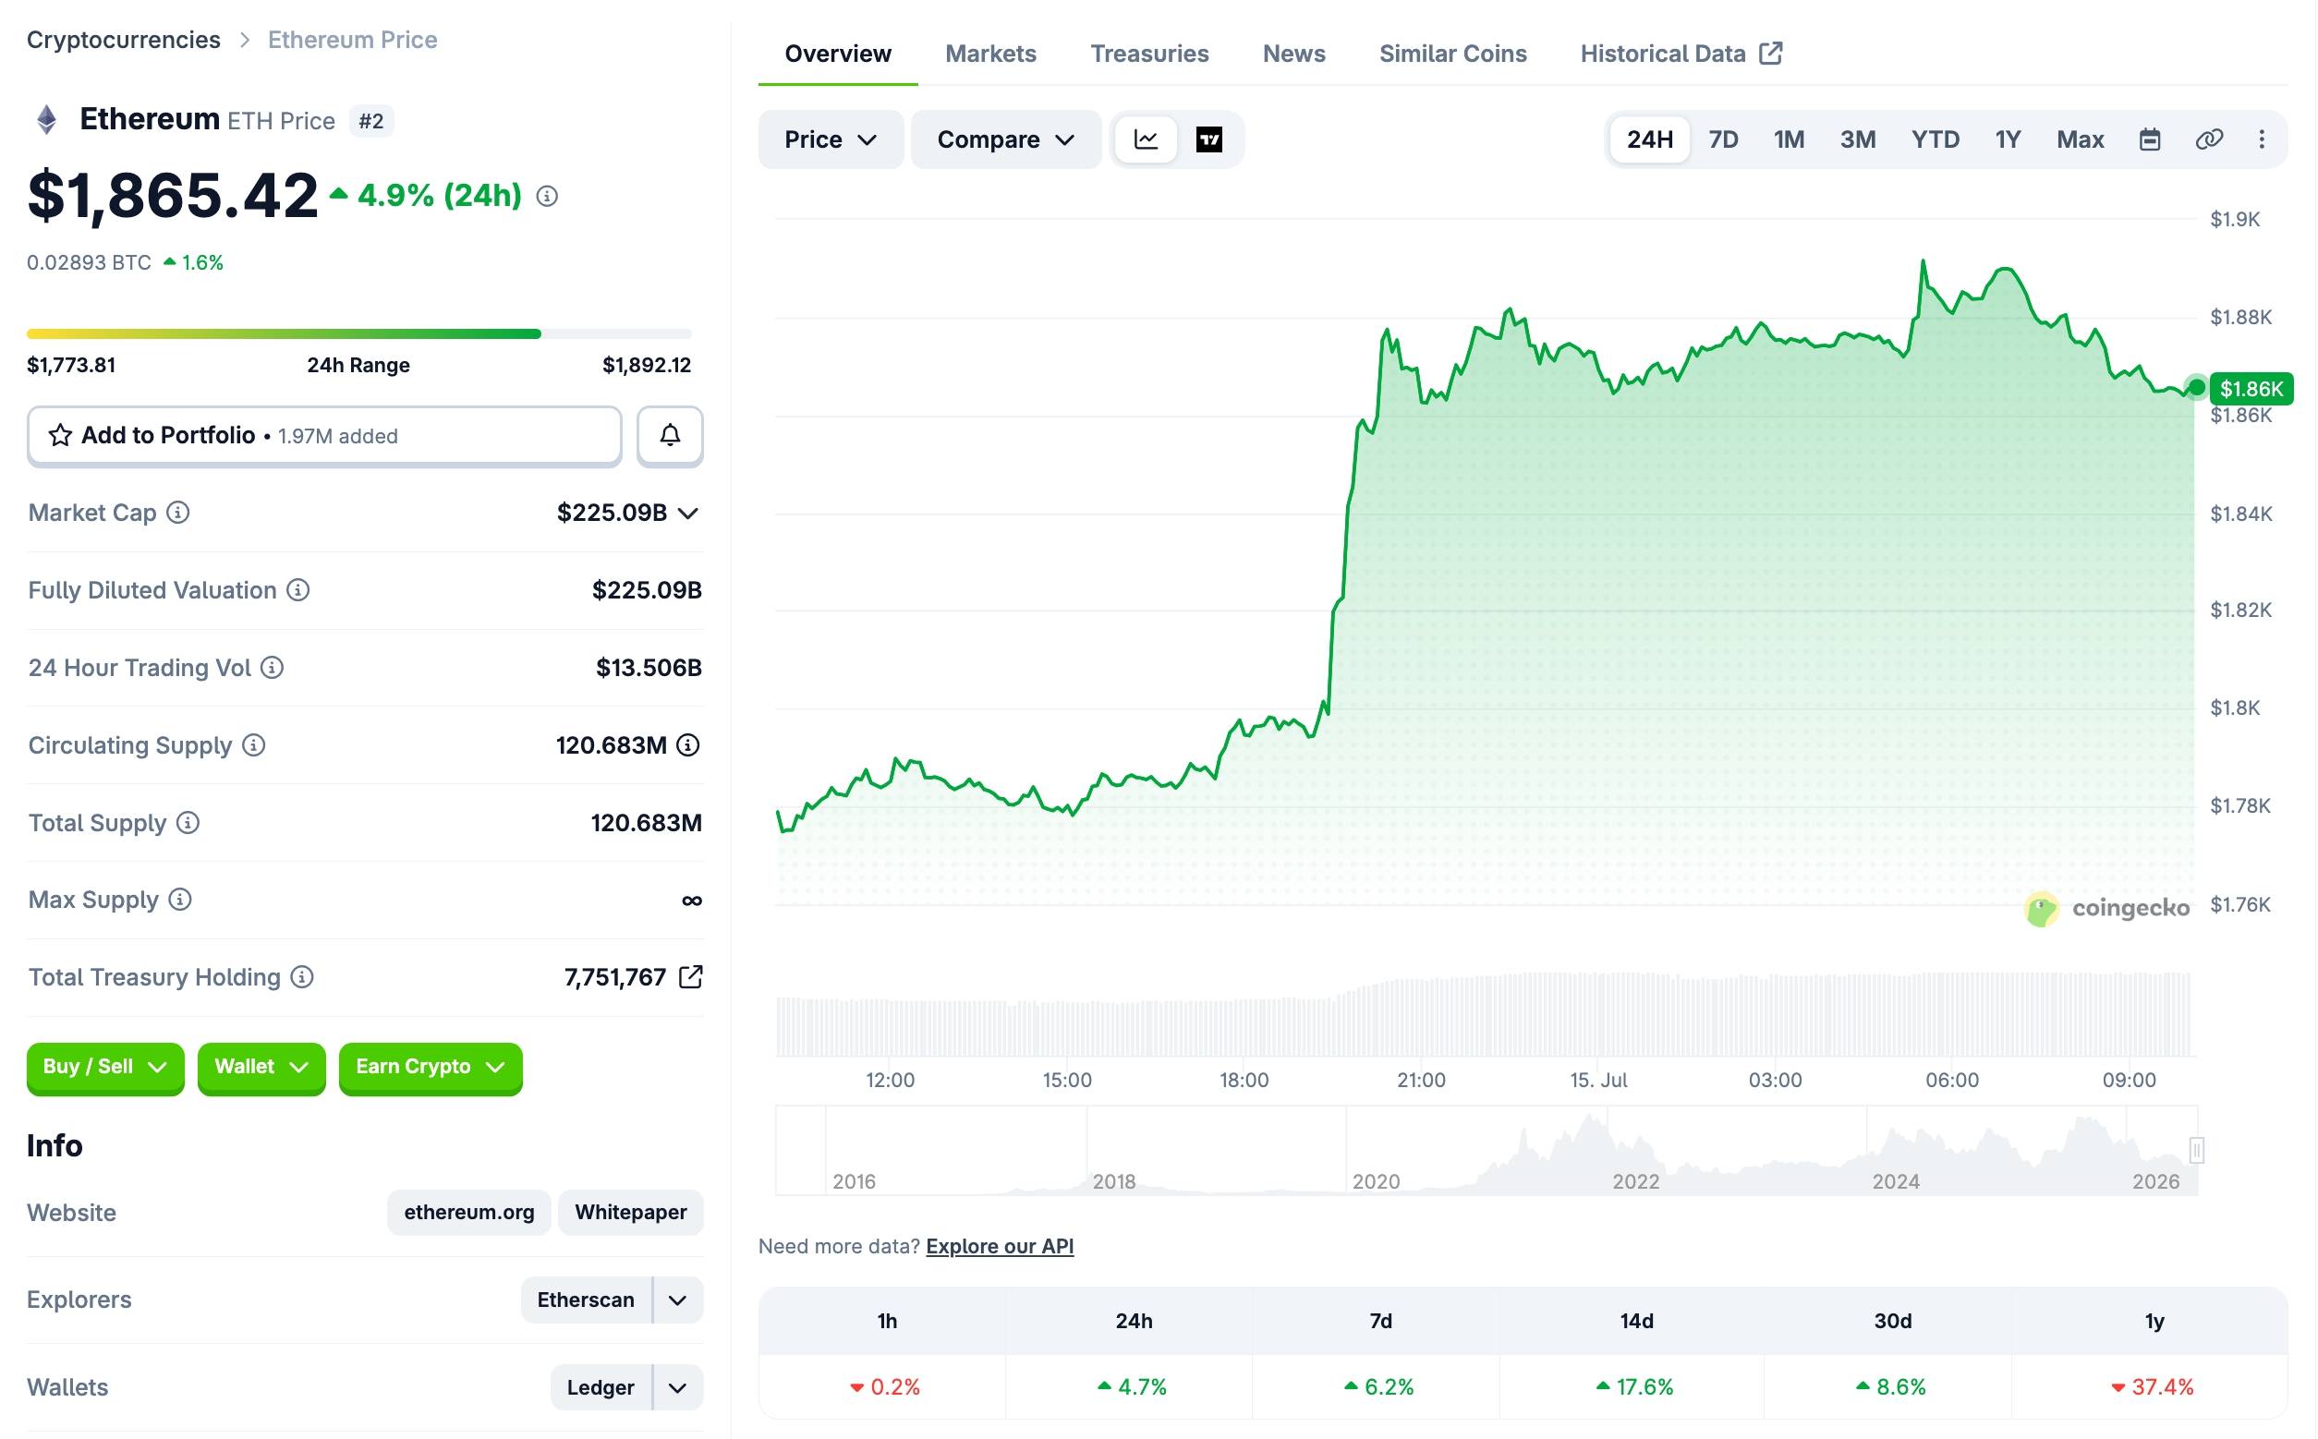Screen dimensions: 2318x1439
Task: Show the Market Cap info tooltip
Action: [x=178, y=512]
